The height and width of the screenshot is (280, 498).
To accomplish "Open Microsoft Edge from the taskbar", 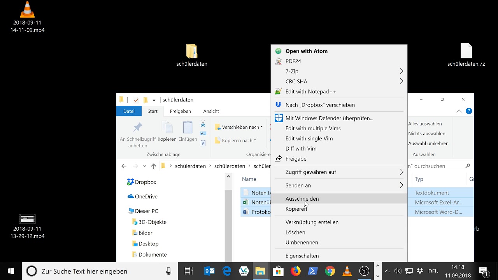I will point(227,271).
